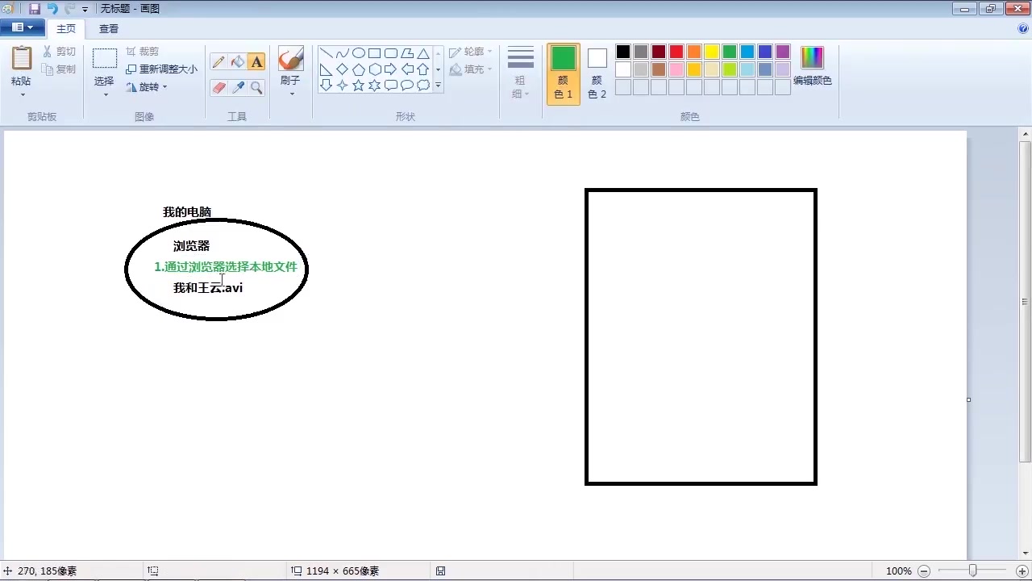Open the Select (选择) dropdown arrow
1032x581 pixels.
point(105,95)
